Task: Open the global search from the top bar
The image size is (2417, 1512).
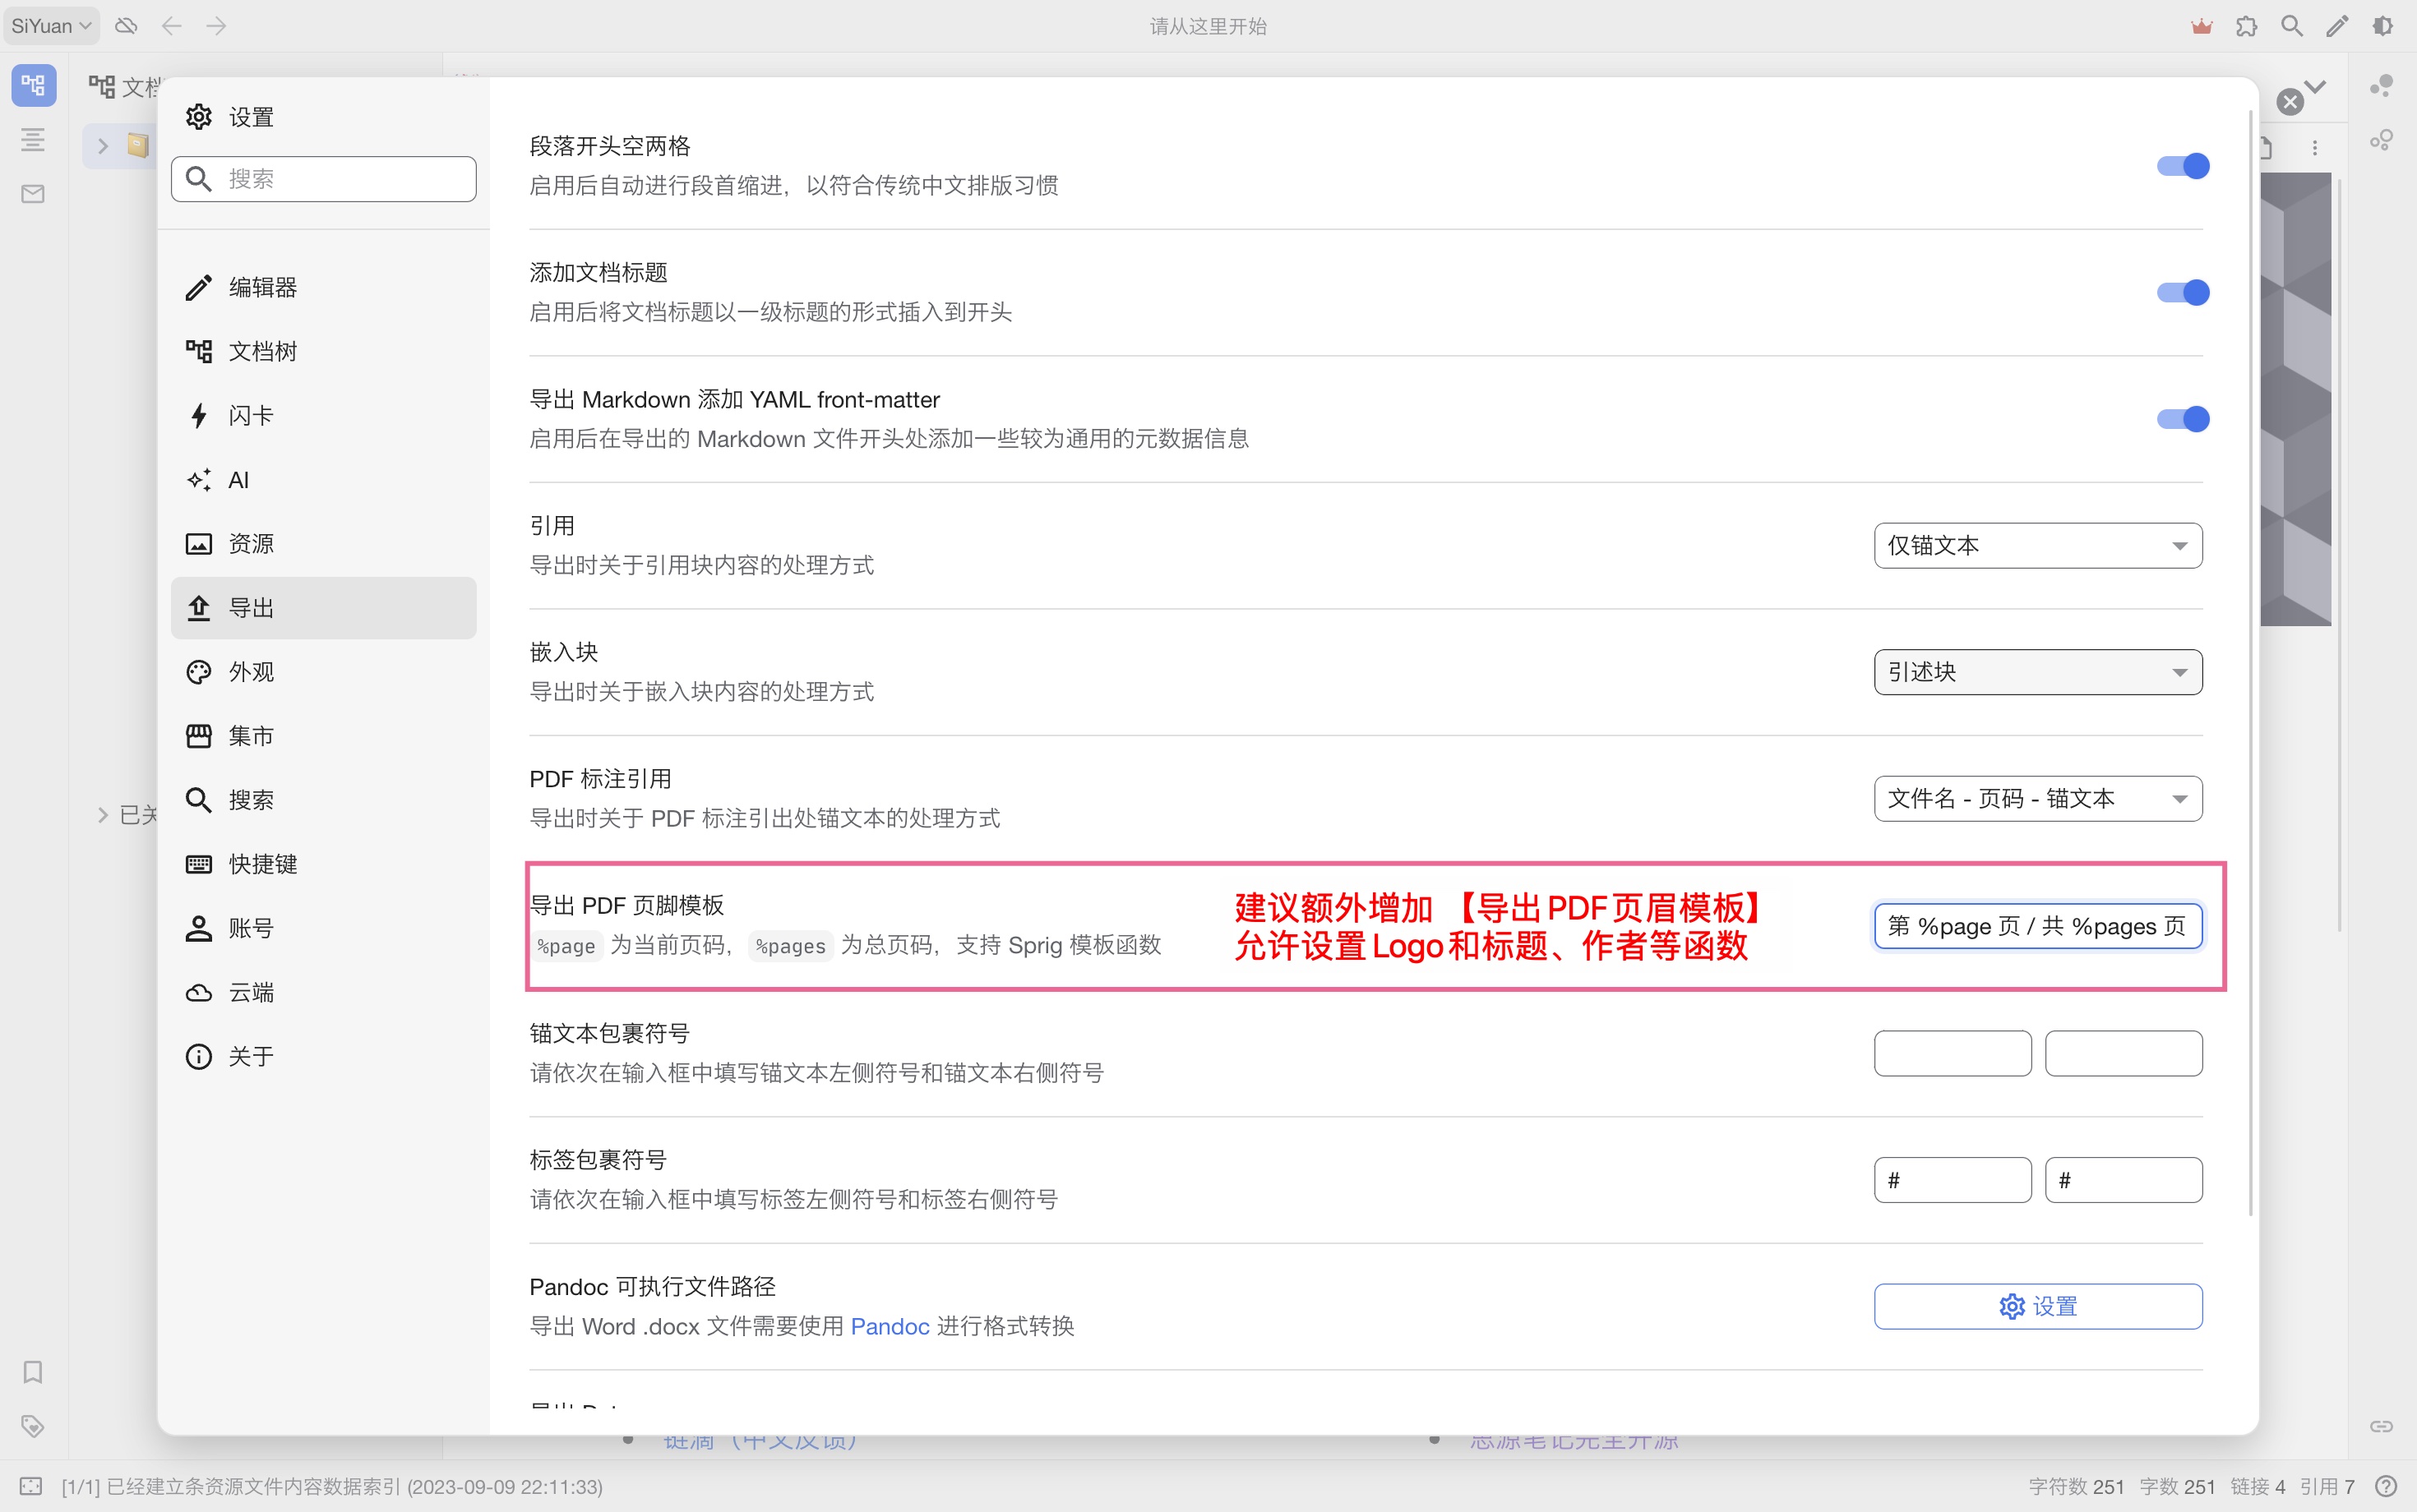Action: pyautogui.click(x=2292, y=26)
